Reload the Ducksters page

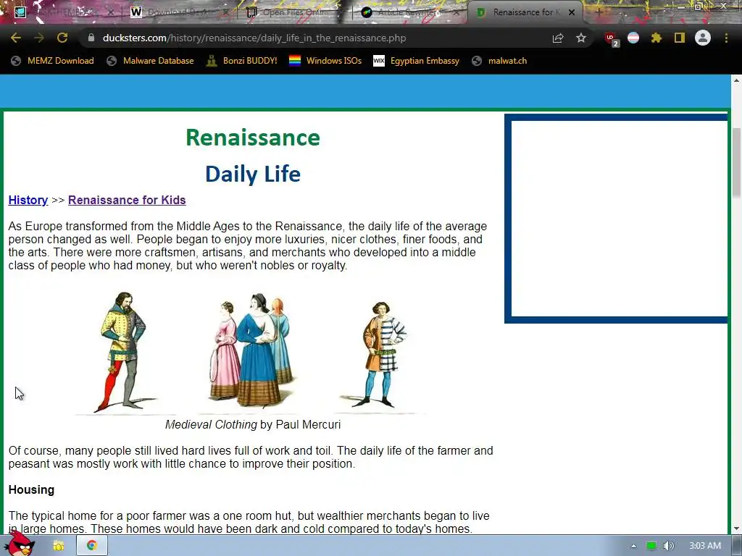[x=62, y=38]
